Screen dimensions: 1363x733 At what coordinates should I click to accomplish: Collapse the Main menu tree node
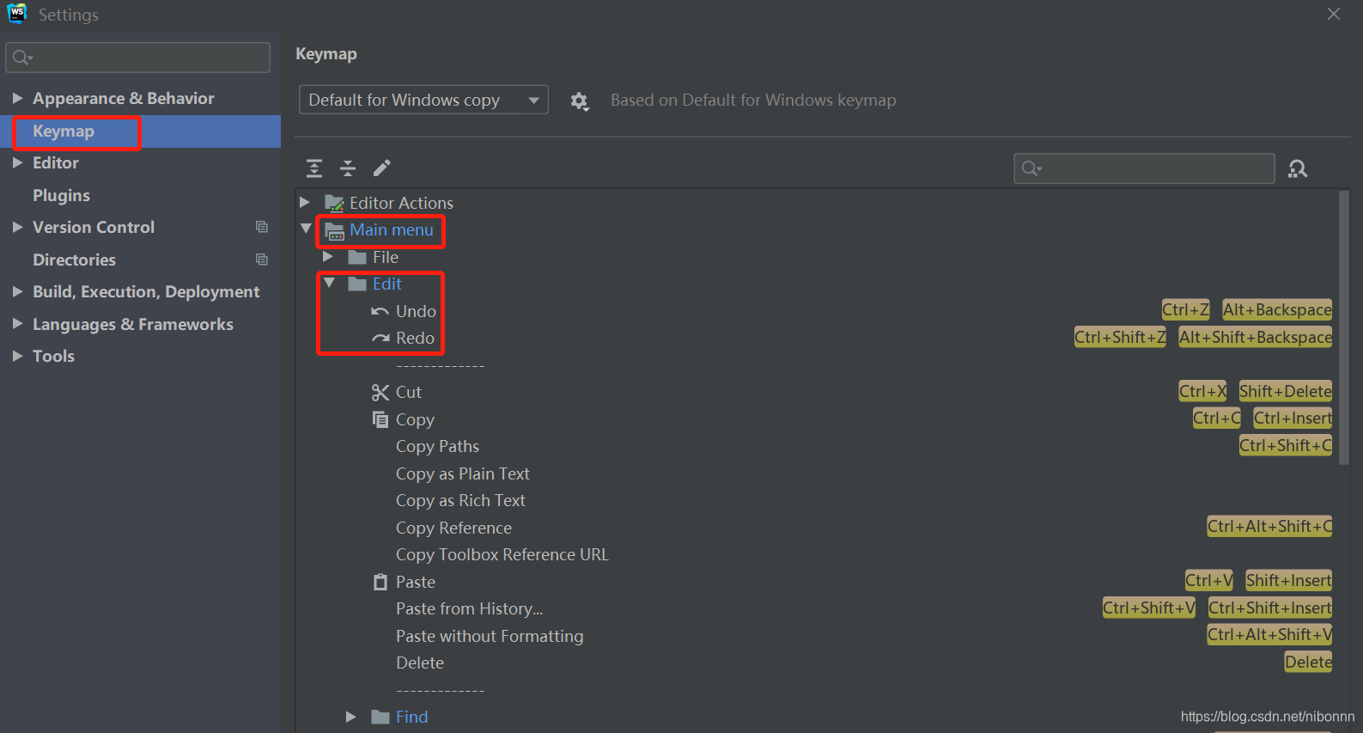pos(306,229)
